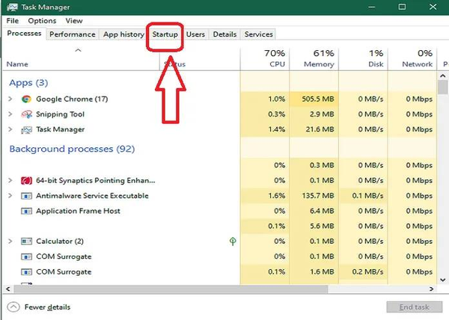
Task: Click the Synaptics Pointing Enhancer red icon
Action: point(26,181)
